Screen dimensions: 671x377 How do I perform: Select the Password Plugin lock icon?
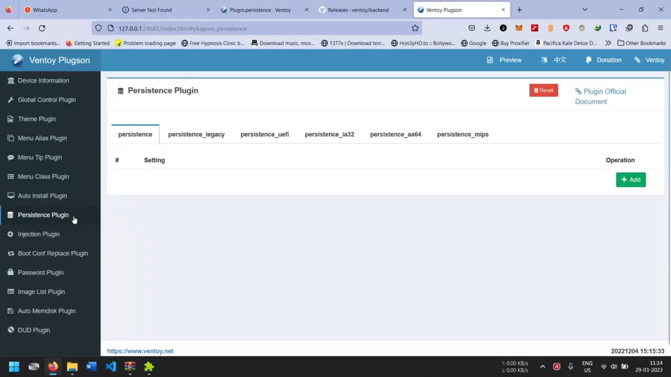[10, 272]
